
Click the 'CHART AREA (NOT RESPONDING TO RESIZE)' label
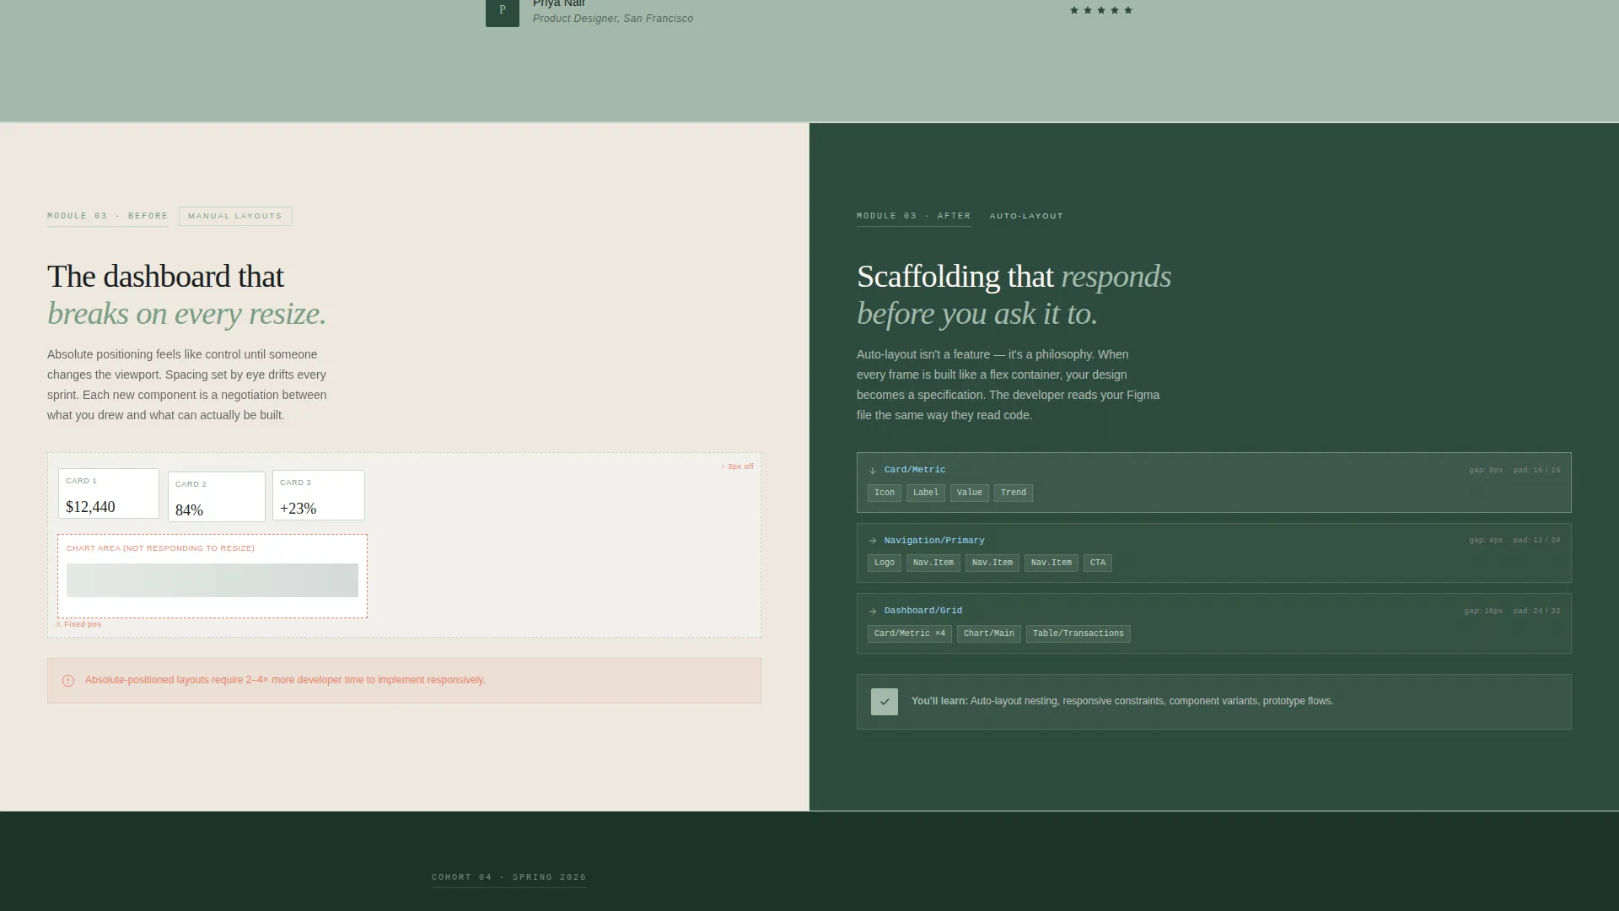click(x=160, y=548)
